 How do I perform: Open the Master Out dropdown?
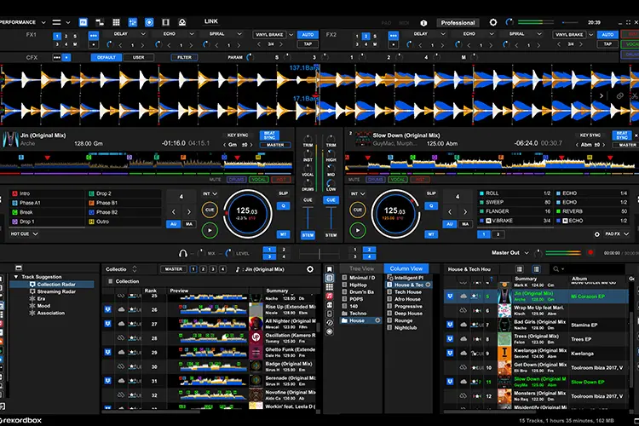[x=527, y=253]
